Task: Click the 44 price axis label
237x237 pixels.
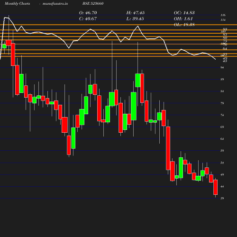Action: coord(222,187)
